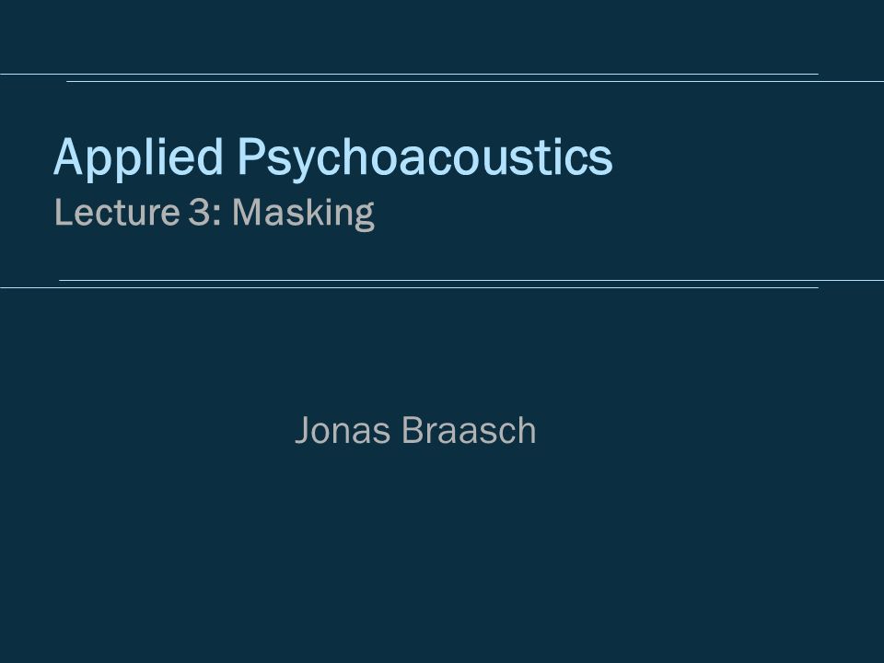This screenshot has width=884, height=663.
Task: Click the final "h" of Braasch
Action: 527,430
